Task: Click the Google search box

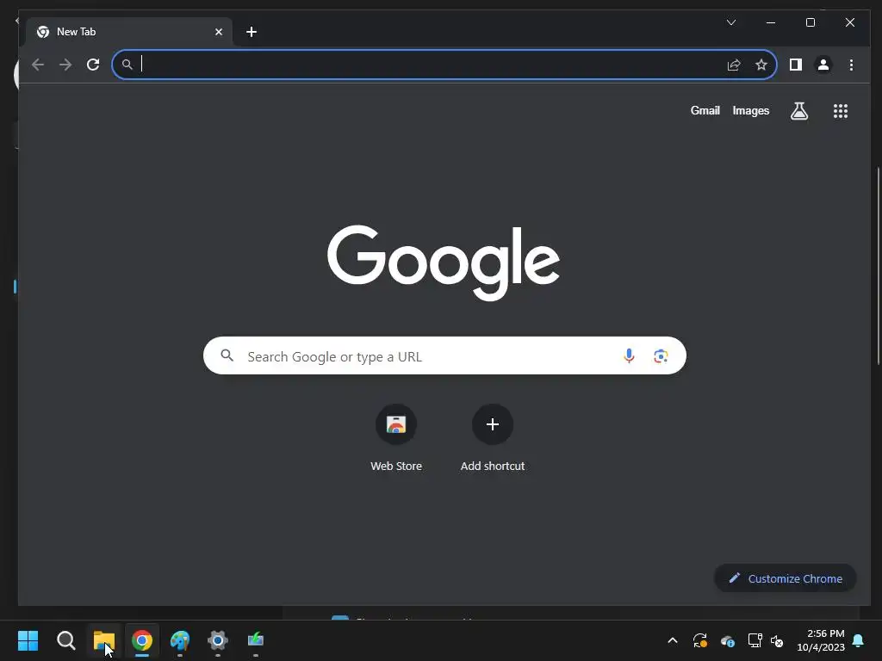Action: click(444, 355)
